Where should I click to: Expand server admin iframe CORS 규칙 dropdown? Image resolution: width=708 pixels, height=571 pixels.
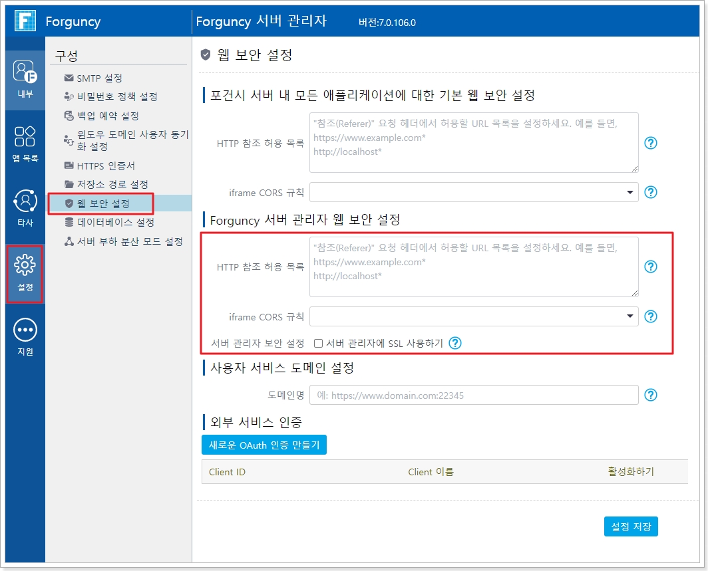[x=629, y=316]
